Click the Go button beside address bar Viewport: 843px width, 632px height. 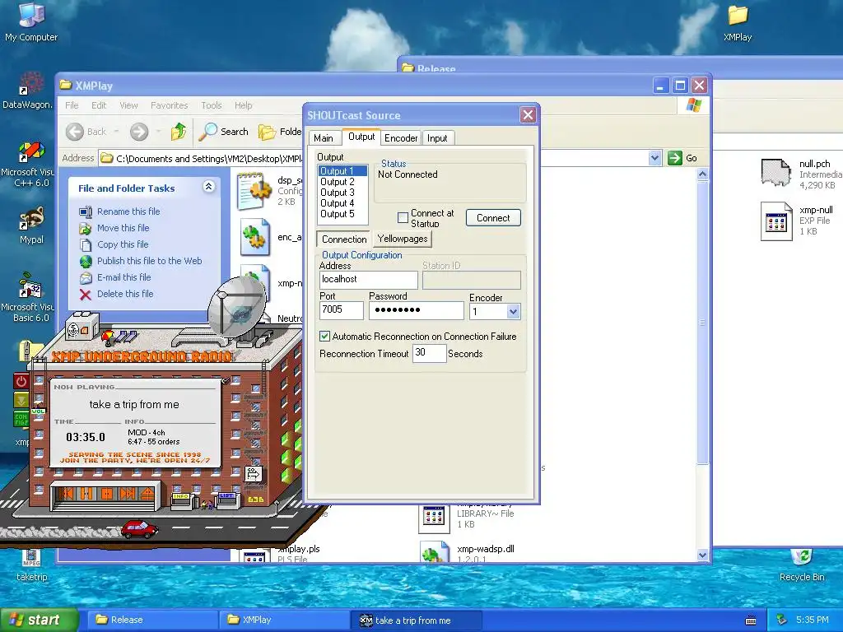point(682,158)
